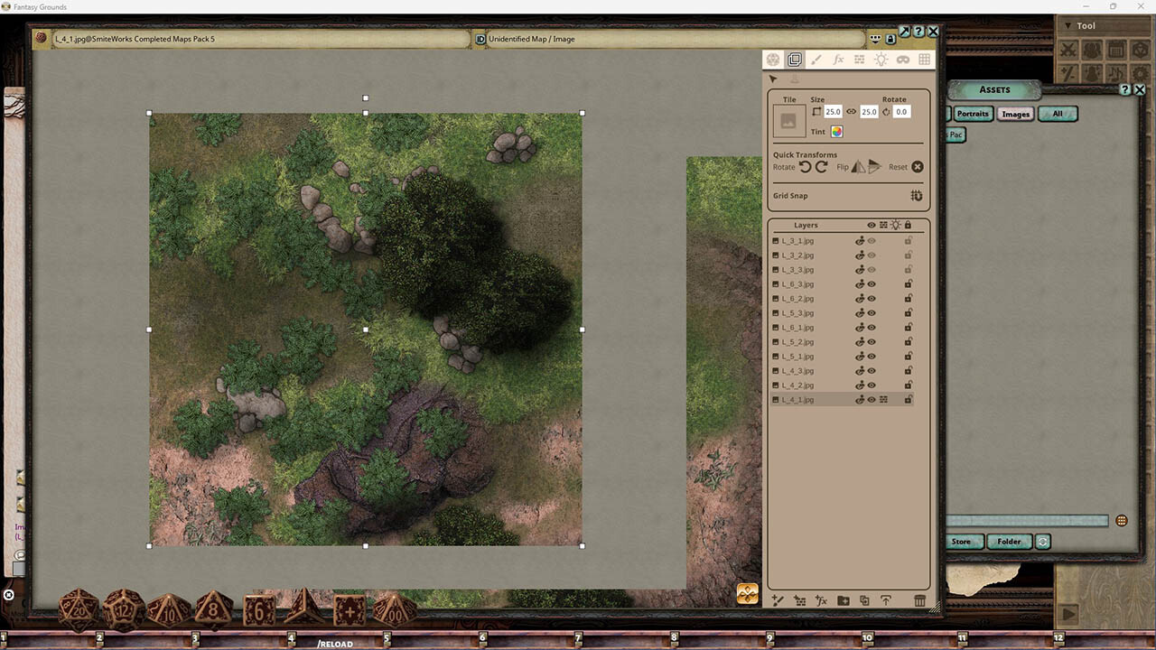Screen dimensions: 1156x650
Task: Toggle visibility of all layers in the header
Action: click(x=870, y=225)
